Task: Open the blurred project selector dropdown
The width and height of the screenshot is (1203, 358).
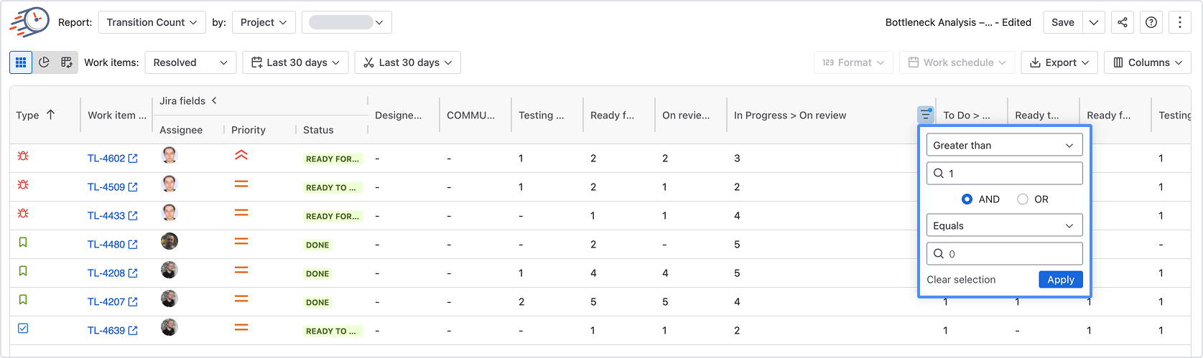Action: [x=347, y=22]
